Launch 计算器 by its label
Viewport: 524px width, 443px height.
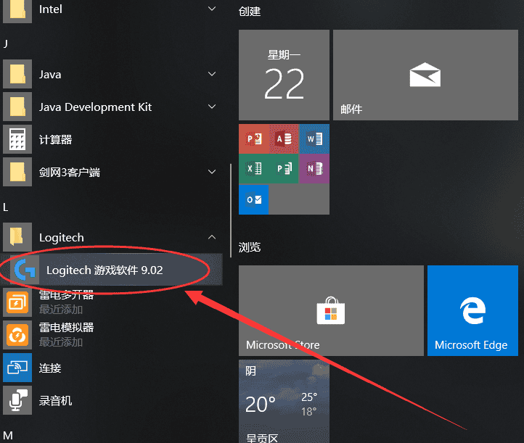[x=55, y=139]
